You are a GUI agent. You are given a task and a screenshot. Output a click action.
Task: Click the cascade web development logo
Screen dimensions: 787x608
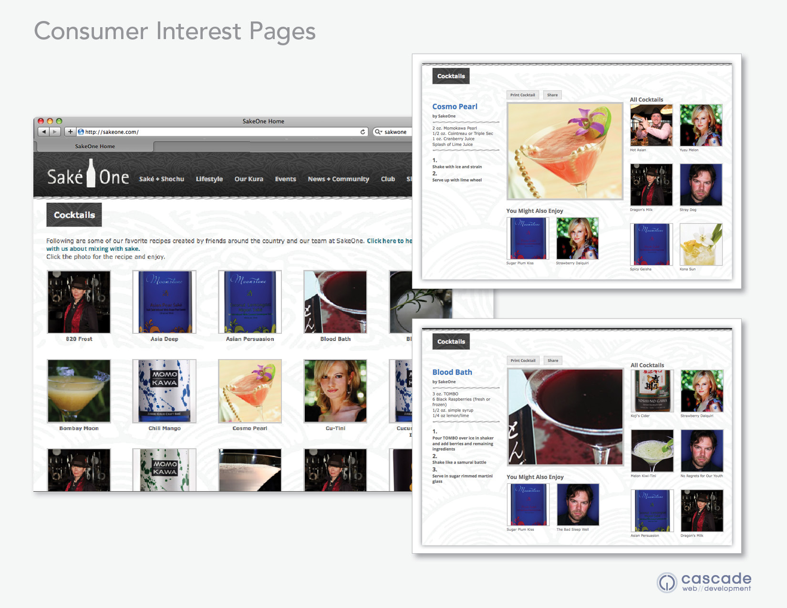click(704, 582)
